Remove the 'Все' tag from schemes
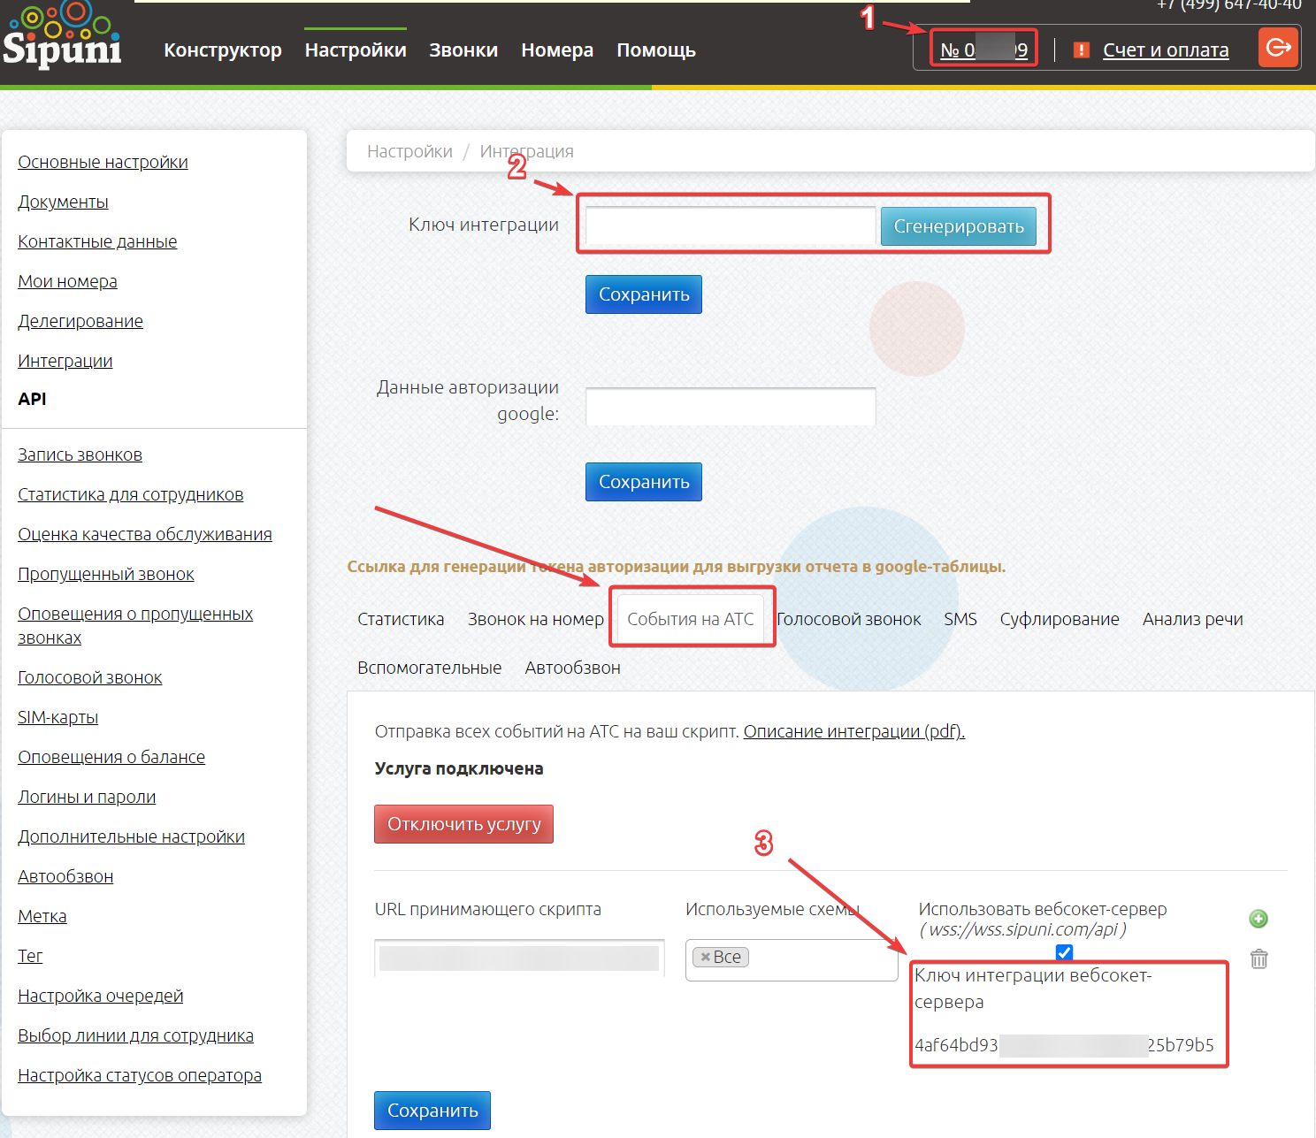Viewport: 1316px width, 1138px height. 706,957
